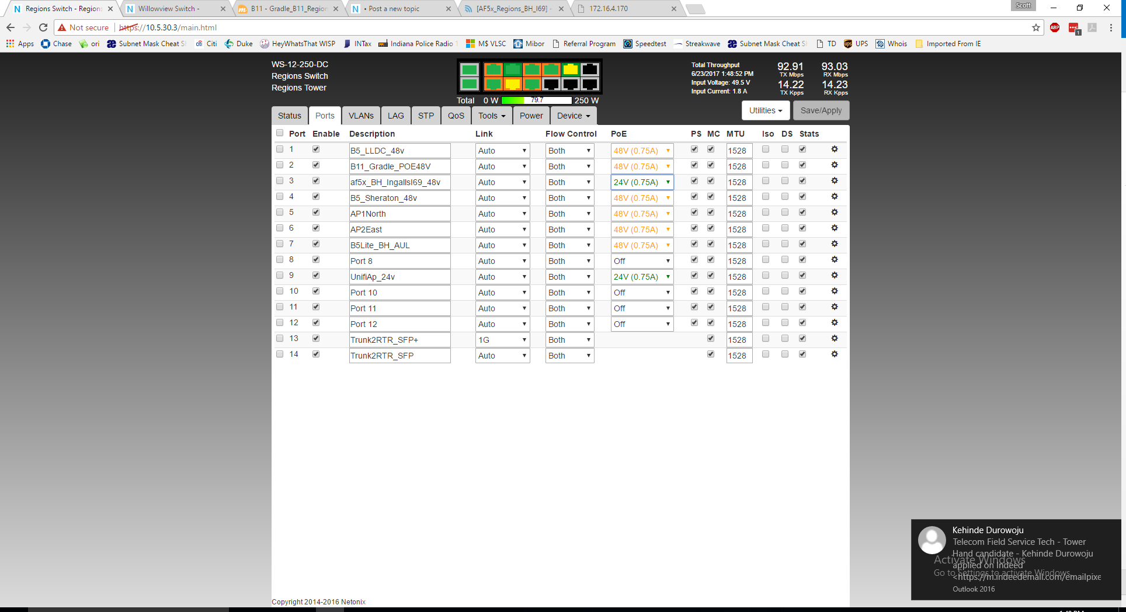Expand Link speed dropdown for port 13

coord(502,340)
